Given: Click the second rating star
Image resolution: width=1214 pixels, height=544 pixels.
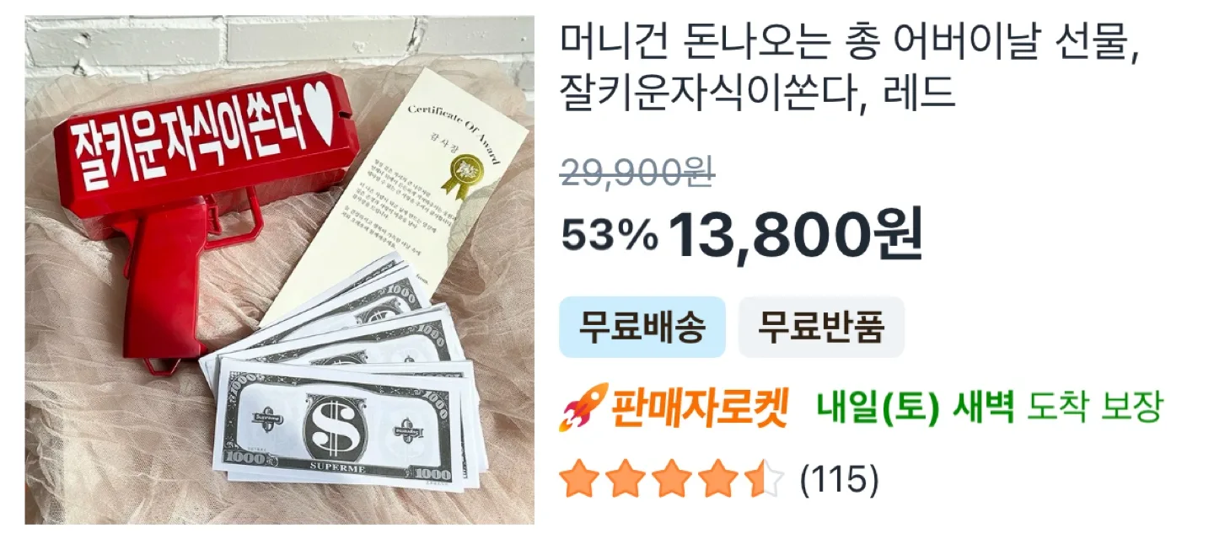Looking at the screenshot, I should pyautogui.click(x=626, y=478).
